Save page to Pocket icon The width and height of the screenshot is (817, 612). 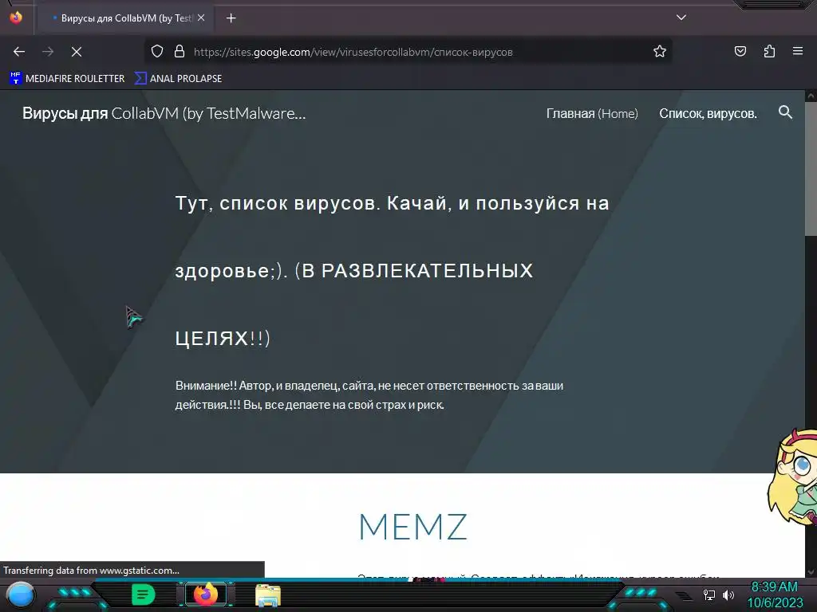tap(740, 52)
